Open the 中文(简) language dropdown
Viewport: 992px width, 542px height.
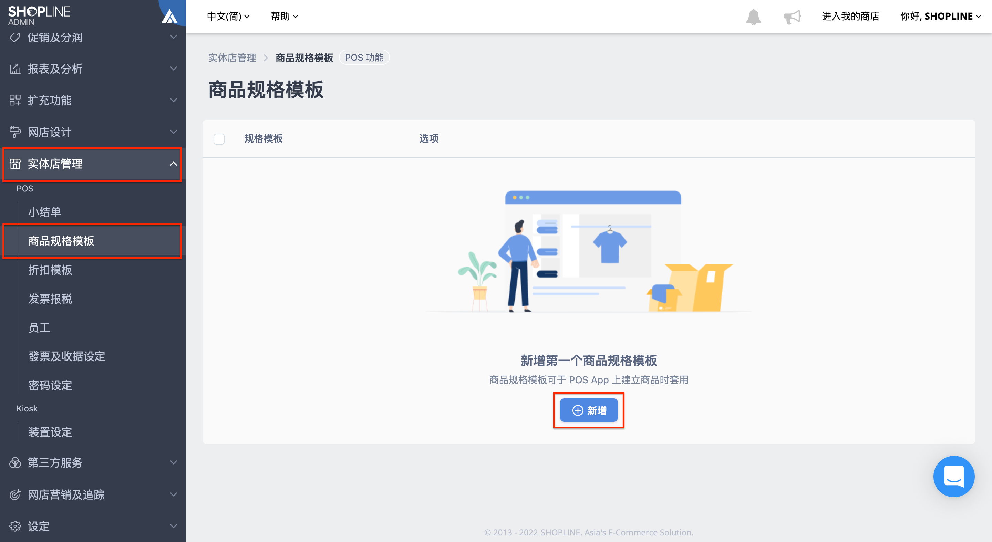228,16
